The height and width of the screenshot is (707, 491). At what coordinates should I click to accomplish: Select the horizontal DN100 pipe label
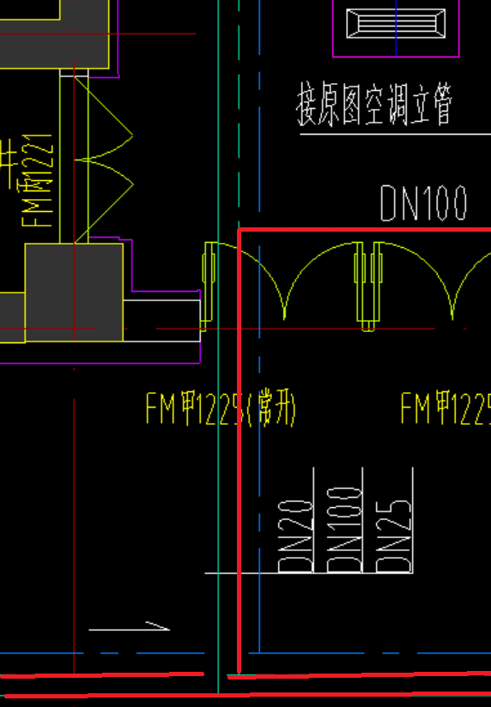pos(423,203)
